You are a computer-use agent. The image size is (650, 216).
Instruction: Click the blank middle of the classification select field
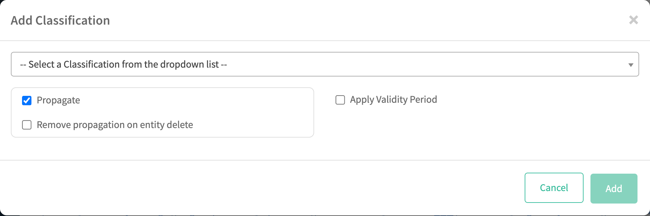tap(395, 64)
